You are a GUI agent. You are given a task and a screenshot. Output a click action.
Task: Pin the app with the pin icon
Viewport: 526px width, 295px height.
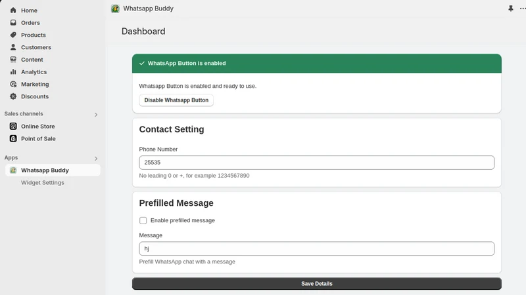pos(511,9)
